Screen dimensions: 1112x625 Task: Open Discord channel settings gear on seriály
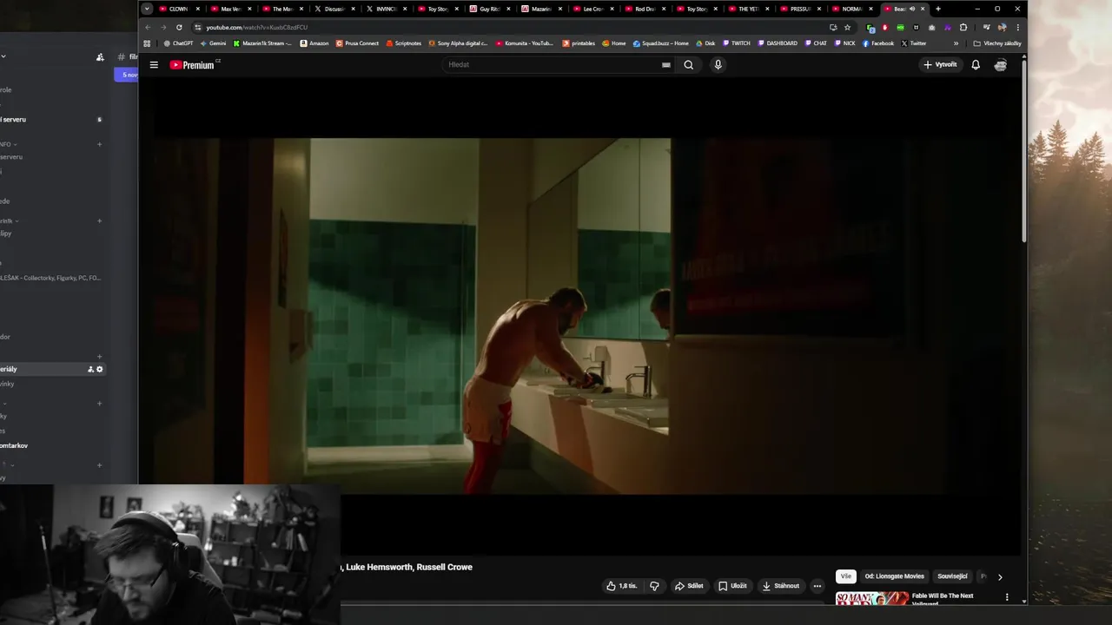(x=99, y=369)
